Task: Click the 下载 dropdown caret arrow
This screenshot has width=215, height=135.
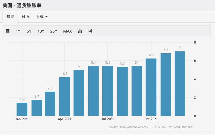Action: point(46,17)
